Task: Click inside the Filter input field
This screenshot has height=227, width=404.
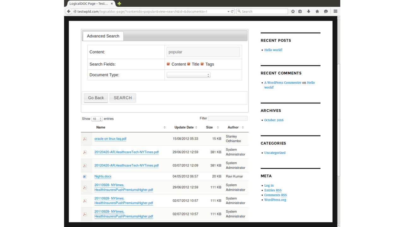Action: [x=228, y=118]
